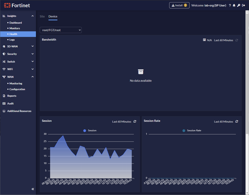Toggle the Session legend series
This screenshot has height=195, width=249.
(x=90, y=131)
